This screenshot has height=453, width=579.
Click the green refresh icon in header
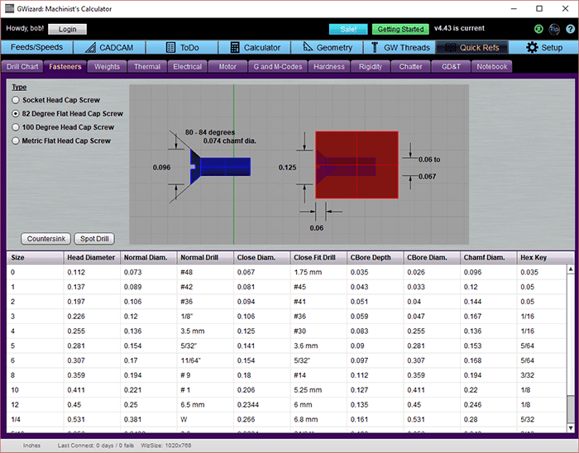(538, 29)
